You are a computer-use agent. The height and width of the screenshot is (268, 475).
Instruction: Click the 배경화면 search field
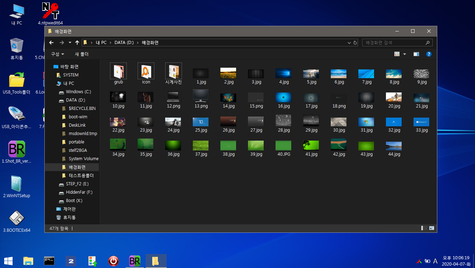(397, 43)
